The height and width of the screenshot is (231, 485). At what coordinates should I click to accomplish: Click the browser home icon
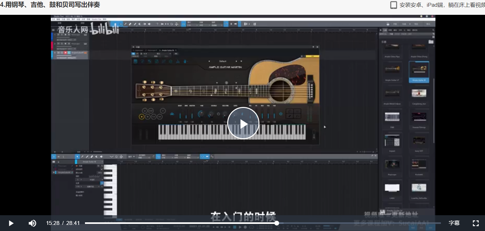[381, 30]
